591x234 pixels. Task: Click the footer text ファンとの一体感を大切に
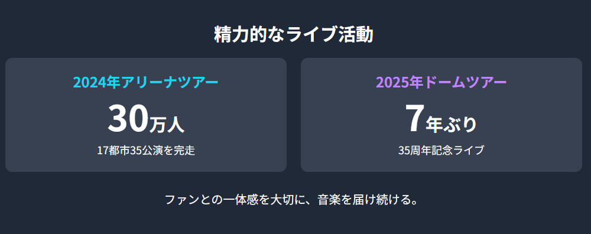(234, 200)
